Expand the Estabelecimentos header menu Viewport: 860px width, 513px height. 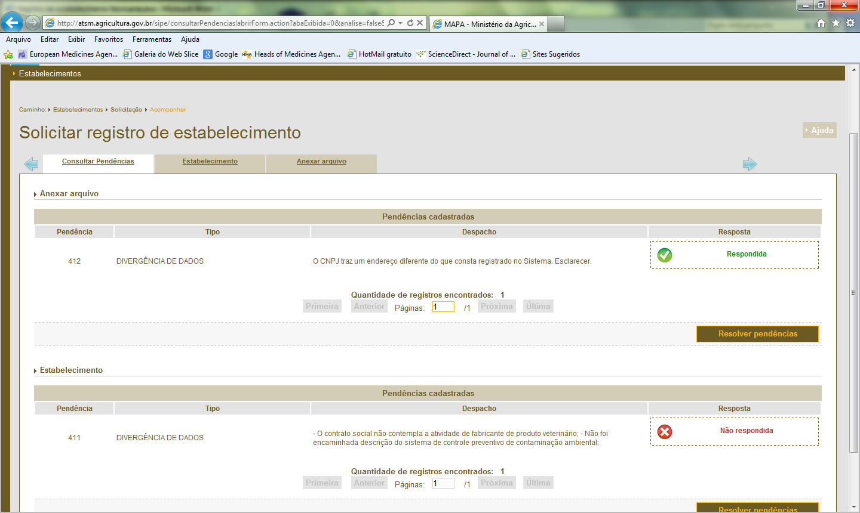(50, 74)
